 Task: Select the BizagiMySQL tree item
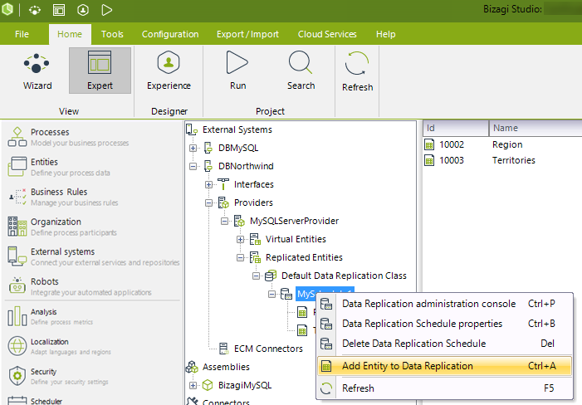245,385
